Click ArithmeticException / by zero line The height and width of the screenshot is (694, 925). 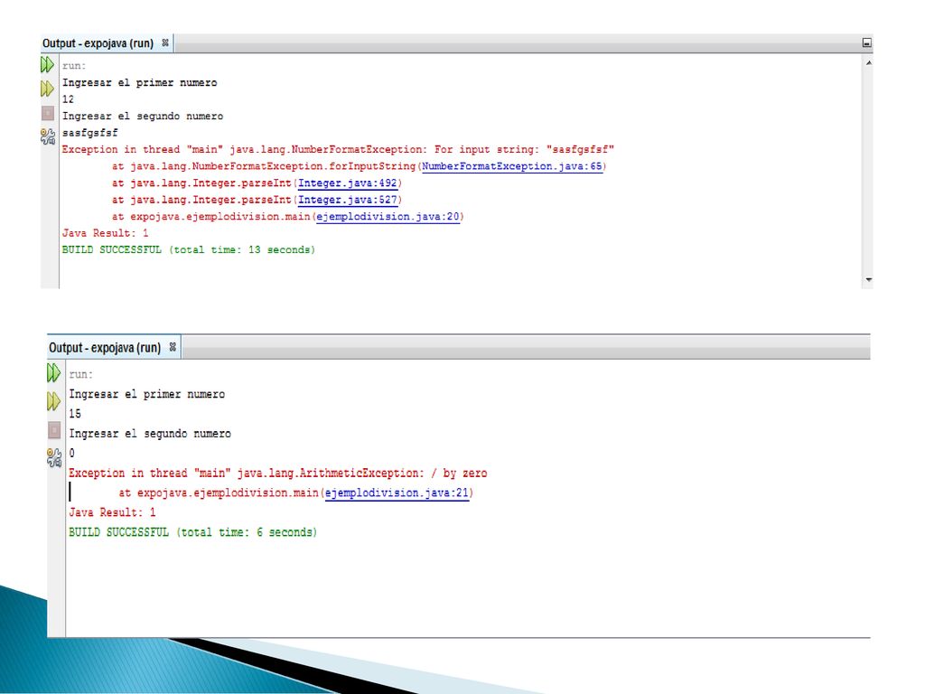click(x=278, y=473)
